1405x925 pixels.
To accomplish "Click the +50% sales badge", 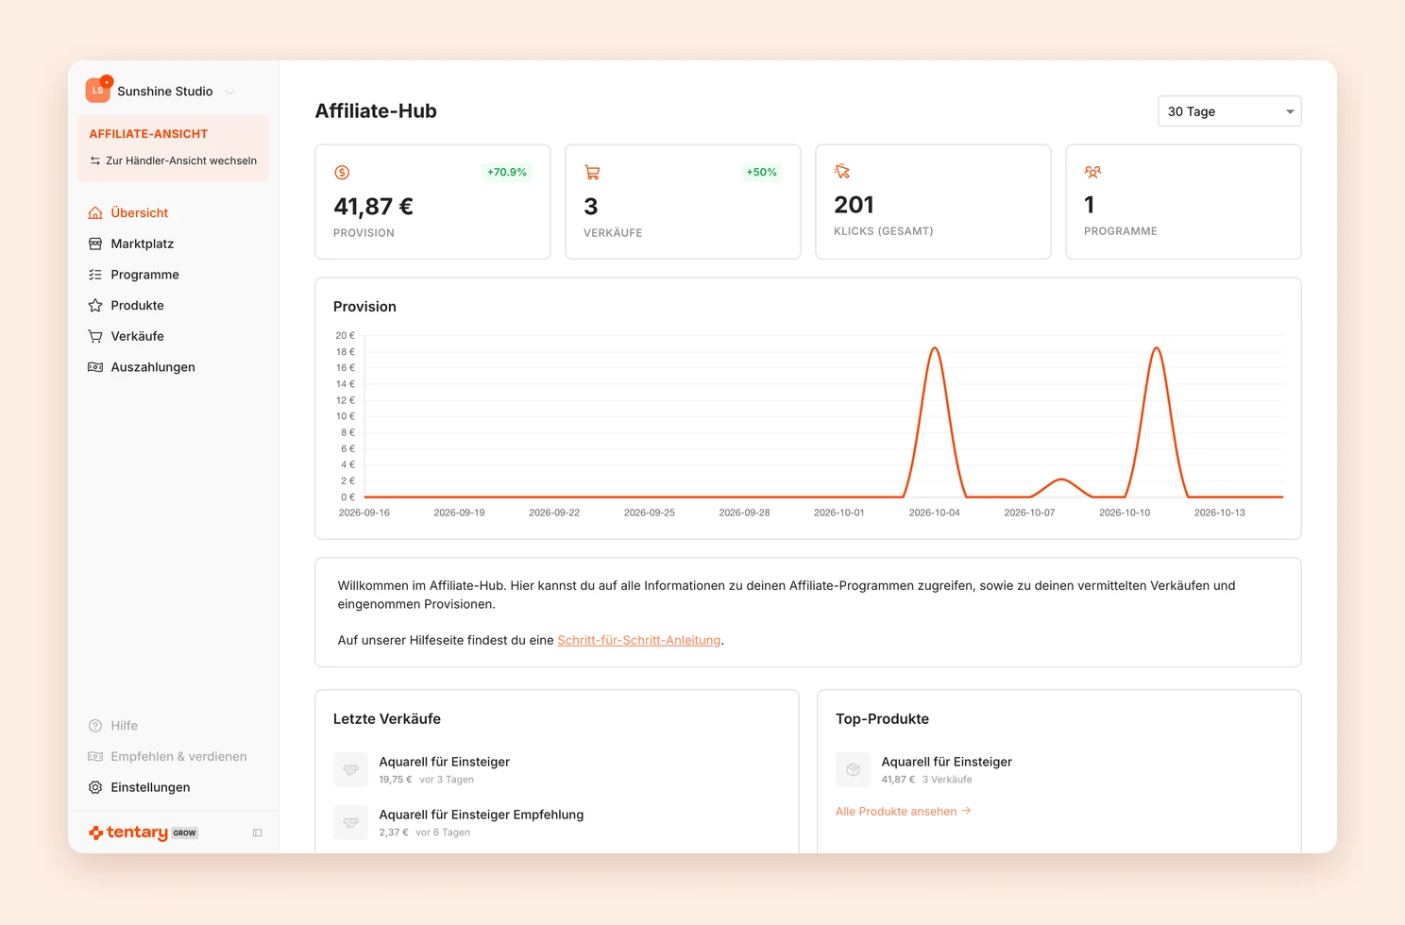I will 761,172.
